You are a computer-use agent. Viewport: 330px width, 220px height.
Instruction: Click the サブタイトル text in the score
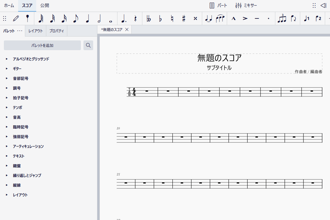click(219, 68)
